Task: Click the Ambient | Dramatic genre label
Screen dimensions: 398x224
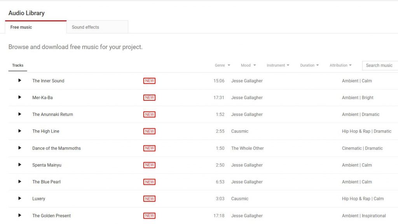Action: click(x=360, y=115)
